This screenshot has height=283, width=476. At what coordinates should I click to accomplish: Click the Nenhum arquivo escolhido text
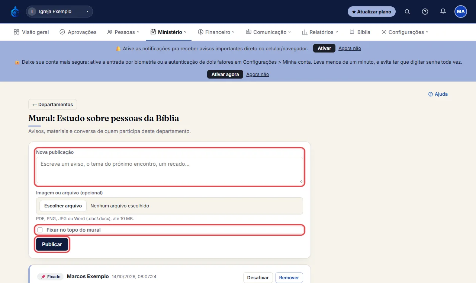[x=120, y=206]
